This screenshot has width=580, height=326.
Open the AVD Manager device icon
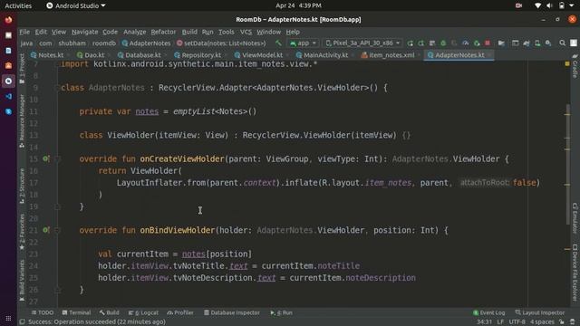(x=537, y=43)
